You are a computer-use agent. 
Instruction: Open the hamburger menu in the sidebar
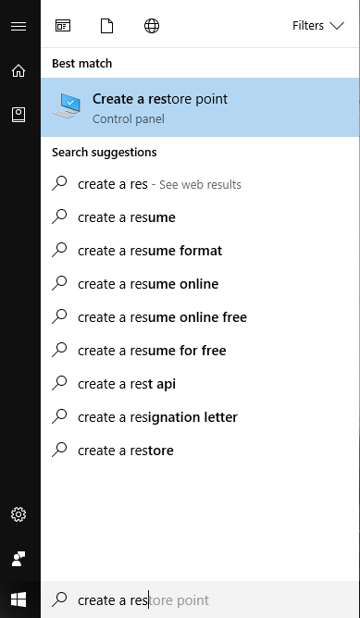19,27
